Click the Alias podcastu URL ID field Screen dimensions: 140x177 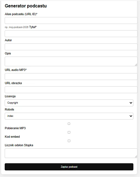pyautogui.click(x=71, y=21)
